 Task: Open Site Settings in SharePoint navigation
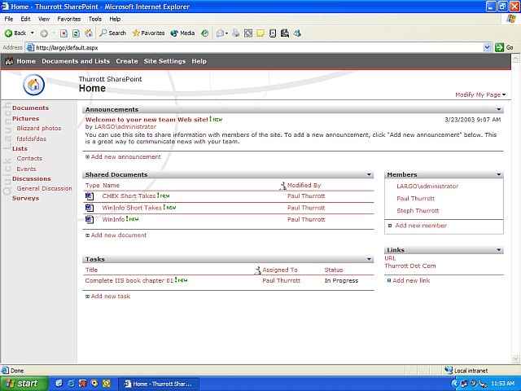tap(164, 61)
